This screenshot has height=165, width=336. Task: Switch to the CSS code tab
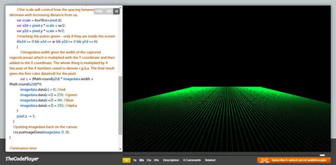[x=108, y=11]
